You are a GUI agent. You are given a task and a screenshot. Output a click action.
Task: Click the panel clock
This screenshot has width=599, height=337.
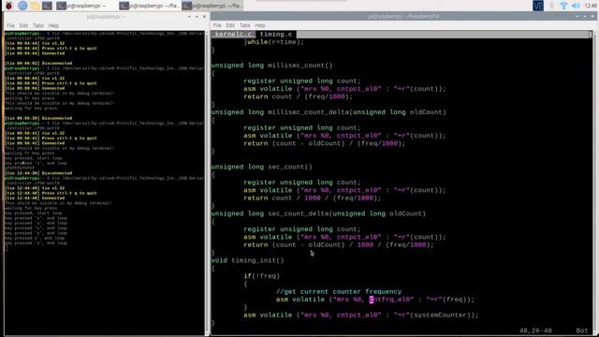point(591,6)
